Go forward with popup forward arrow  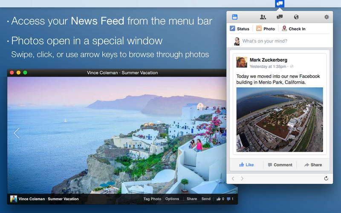(x=242, y=178)
